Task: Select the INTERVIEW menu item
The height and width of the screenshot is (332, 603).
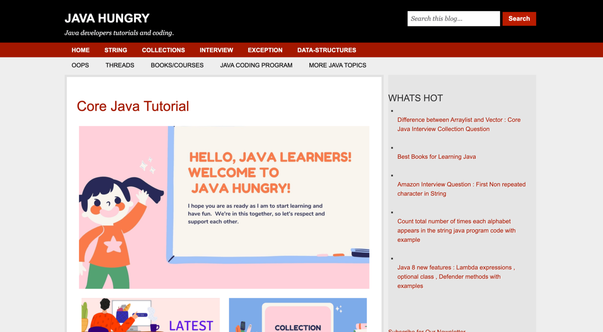Action: coord(216,50)
